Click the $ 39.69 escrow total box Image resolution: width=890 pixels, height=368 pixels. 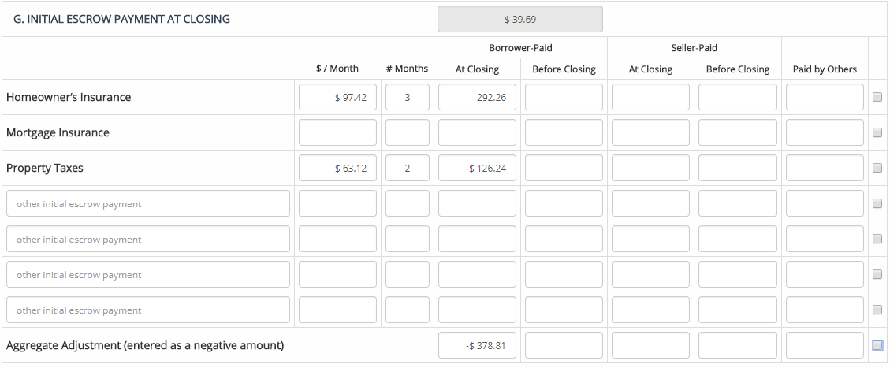[x=519, y=19]
